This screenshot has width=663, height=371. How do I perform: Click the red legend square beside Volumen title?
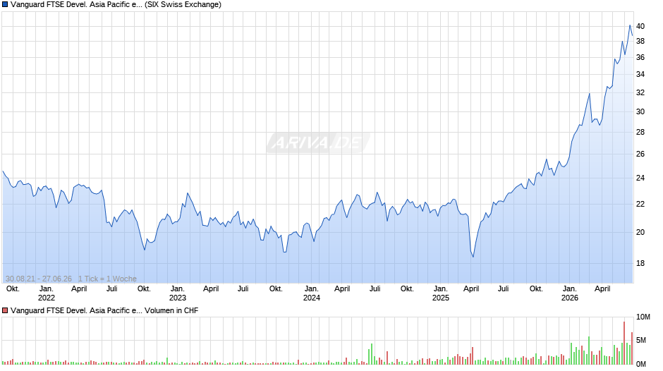coord(5,310)
